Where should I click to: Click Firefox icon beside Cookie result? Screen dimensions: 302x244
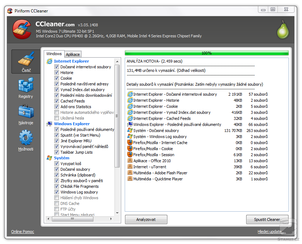[x=130, y=149]
